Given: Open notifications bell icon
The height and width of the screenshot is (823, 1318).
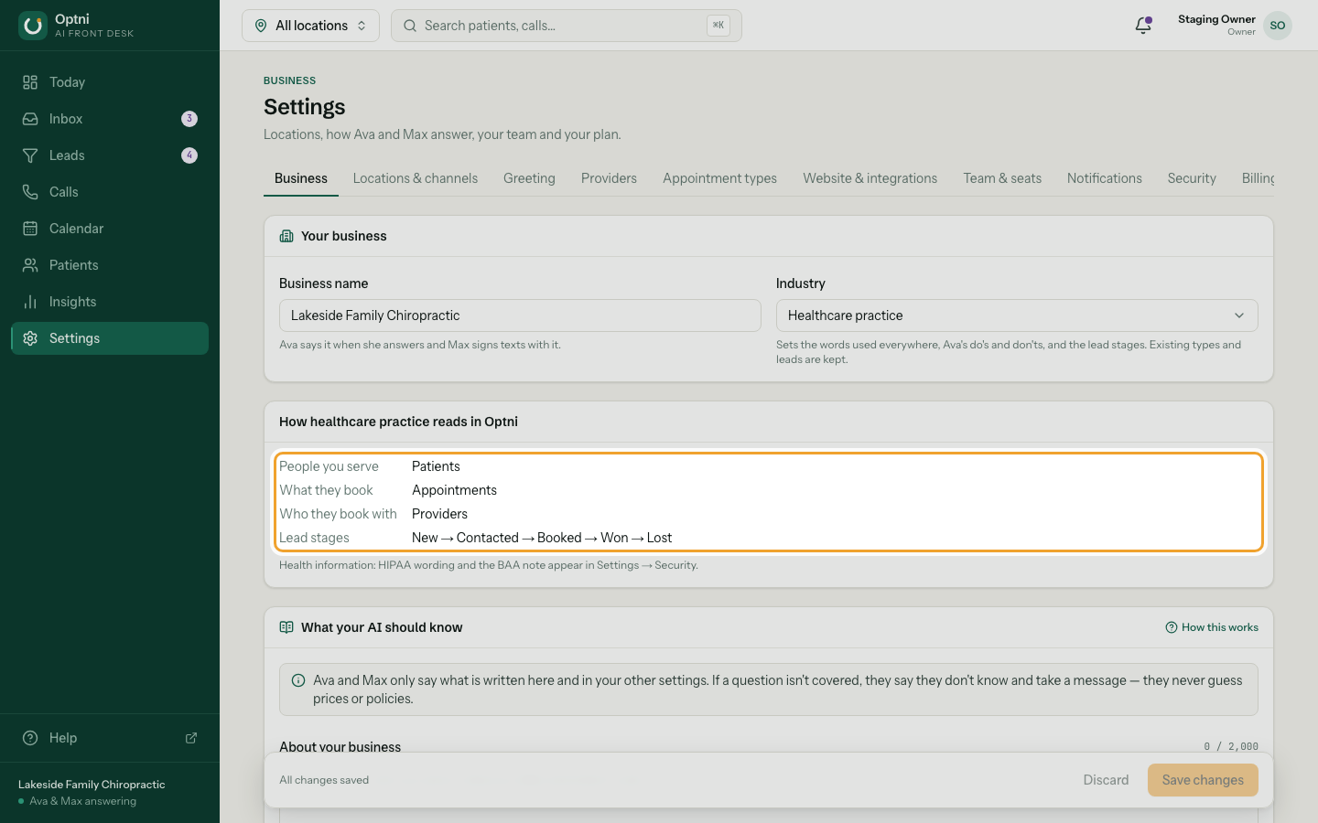Looking at the screenshot, I should pos(1143,26).
